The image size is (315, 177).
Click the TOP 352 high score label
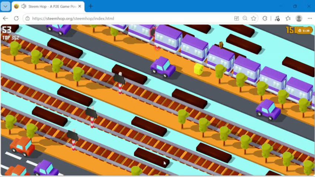pos(11,38)
